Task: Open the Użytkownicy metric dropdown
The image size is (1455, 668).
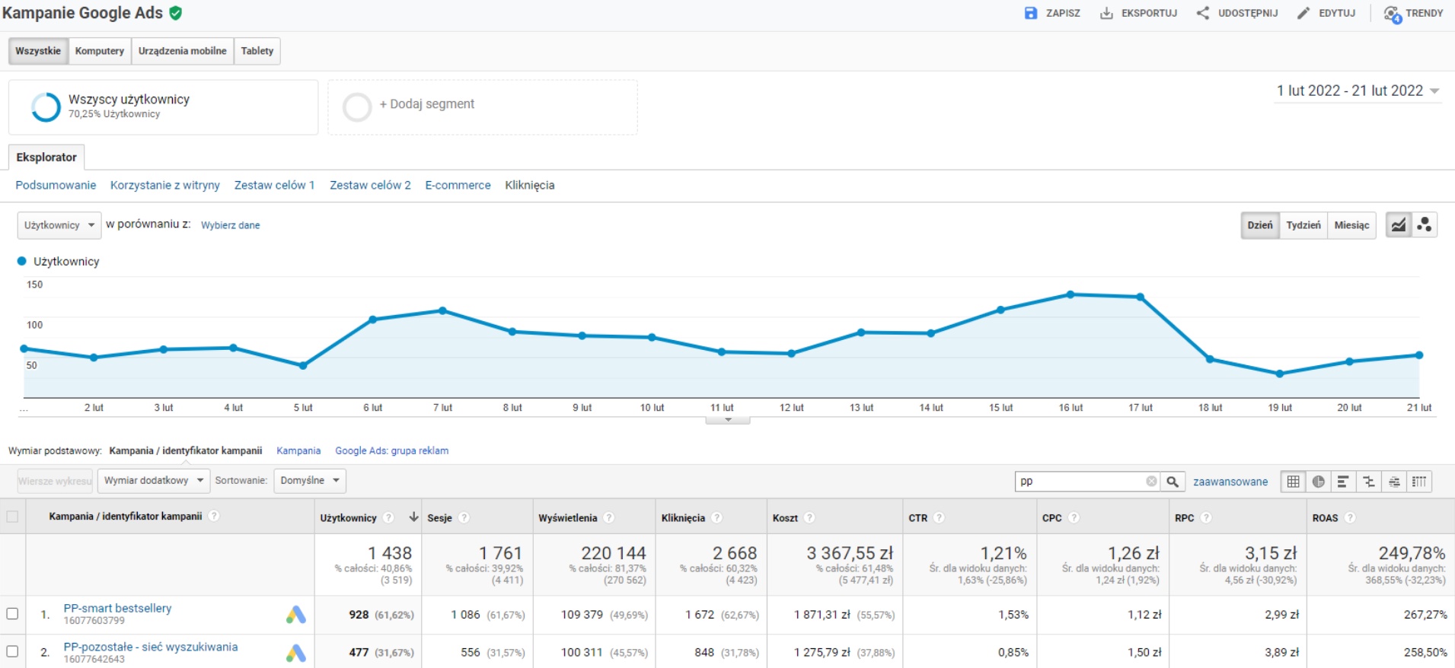Action: (59, 225)
